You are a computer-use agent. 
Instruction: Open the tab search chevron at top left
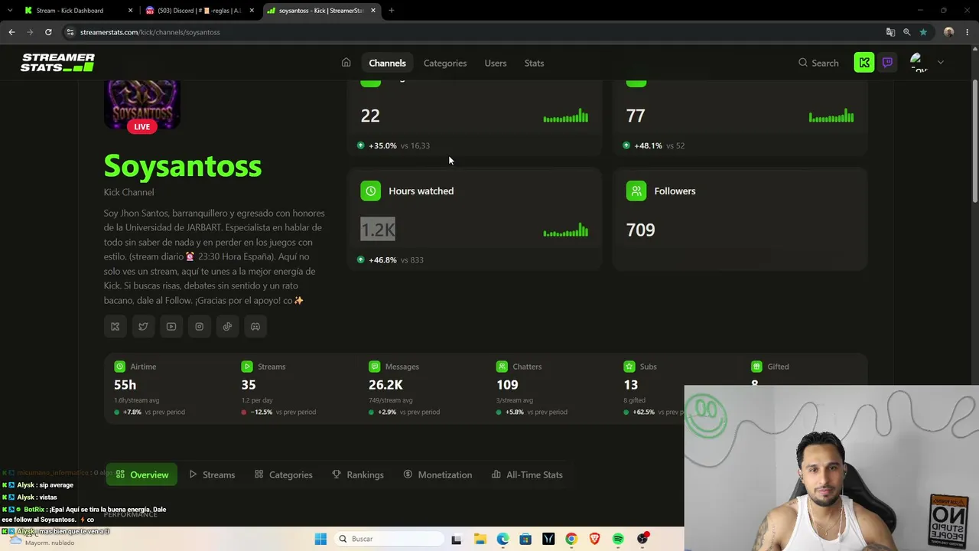[9, 11]
